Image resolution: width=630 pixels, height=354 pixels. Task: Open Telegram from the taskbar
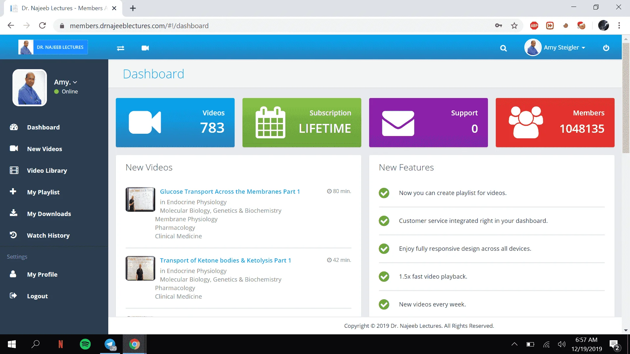pyautogui.click(x=110, y=344)
